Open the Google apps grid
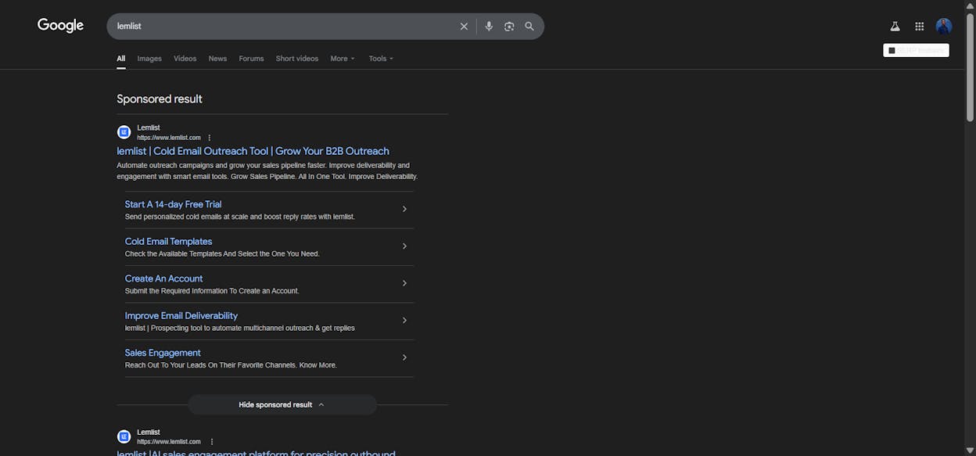Viewport: 976px width, 456px height. 920,27
